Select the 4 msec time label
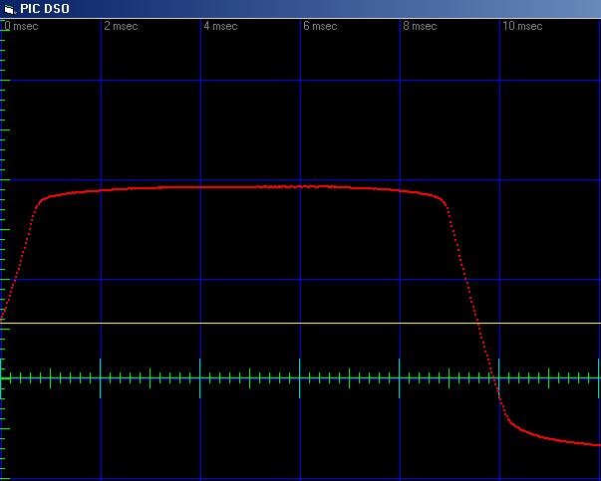Image resolution: width=601 pixels, height=481 pixels. [220, 26]
